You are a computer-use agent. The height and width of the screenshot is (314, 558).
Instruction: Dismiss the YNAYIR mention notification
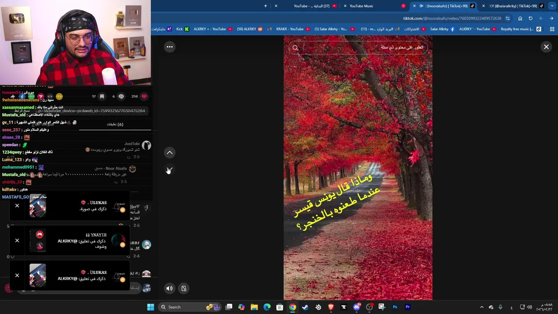coord(17,240)
